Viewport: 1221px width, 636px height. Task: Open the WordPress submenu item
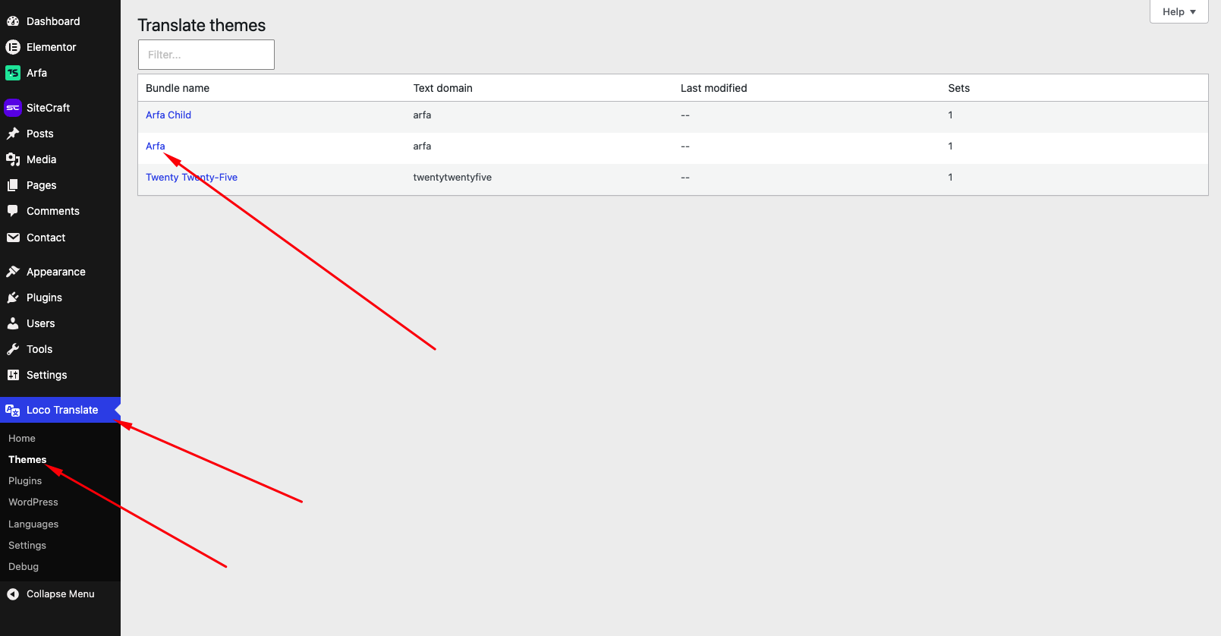(33, 502)
